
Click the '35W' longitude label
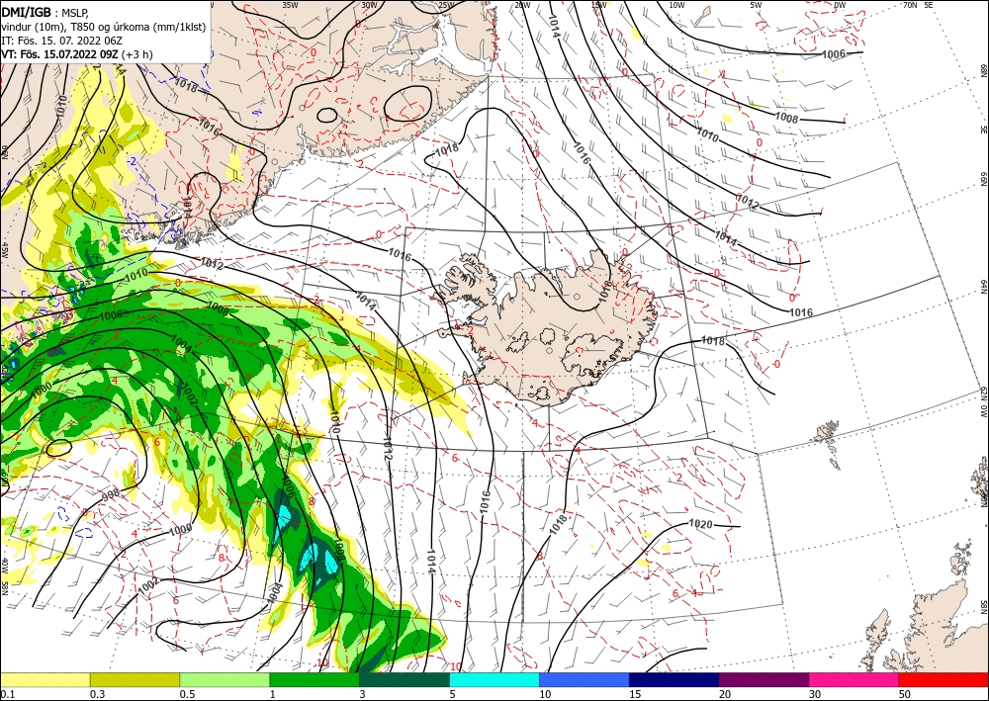coord(290,5)
